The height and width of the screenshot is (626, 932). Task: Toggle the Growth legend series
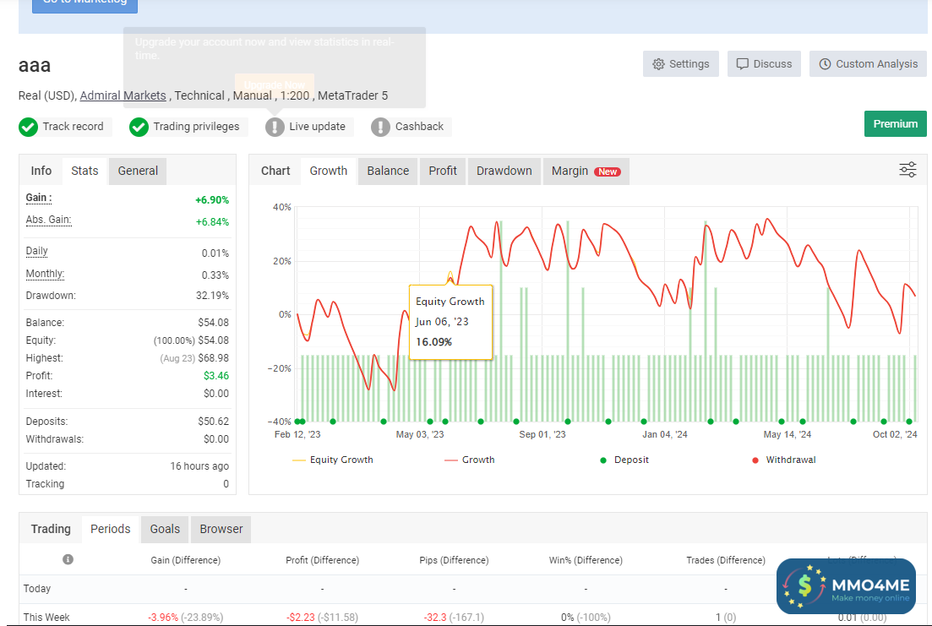point(469,460)
